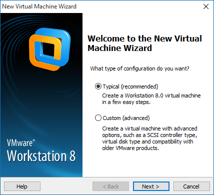Select the Typical (recommended) radio button
Image resolution: width=214 pixels, height=195 pixels.
[x=98, y=86]
